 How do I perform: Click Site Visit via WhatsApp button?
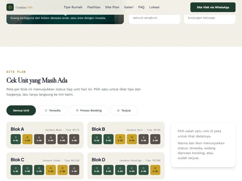[x=213, y=7]
